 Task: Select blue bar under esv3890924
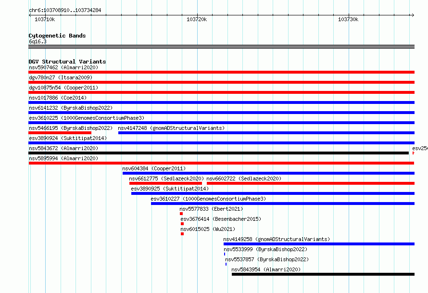[221, 143]
